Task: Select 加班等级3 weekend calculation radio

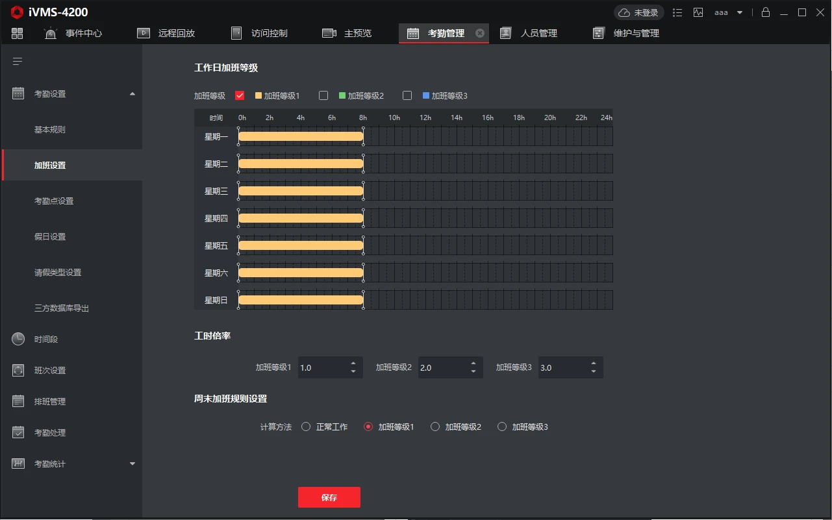Action: 502,427
